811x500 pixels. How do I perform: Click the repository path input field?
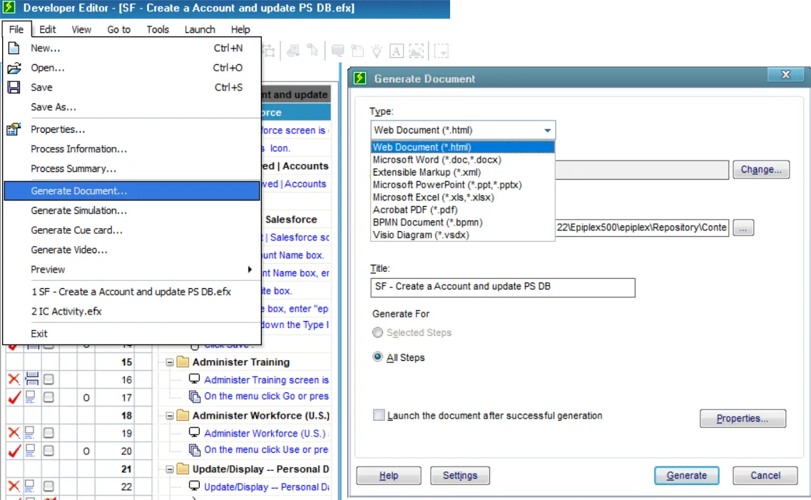(x=642, y=228)
